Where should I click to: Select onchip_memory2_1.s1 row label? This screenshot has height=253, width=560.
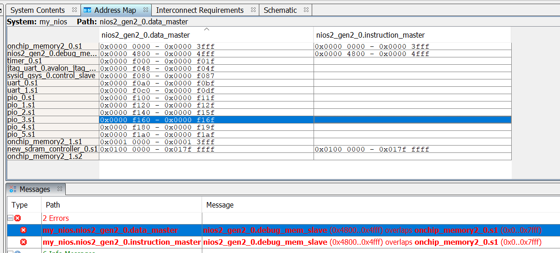(x=53, y=142)
